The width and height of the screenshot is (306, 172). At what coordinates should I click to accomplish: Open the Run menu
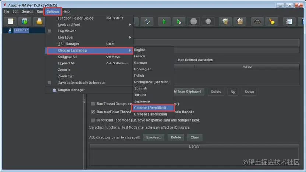[x=40, y=11]
